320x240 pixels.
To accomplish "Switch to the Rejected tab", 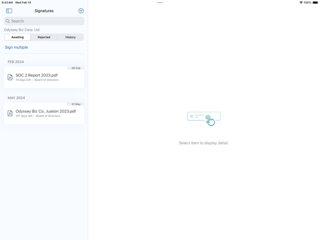I will tap(44, 37).
